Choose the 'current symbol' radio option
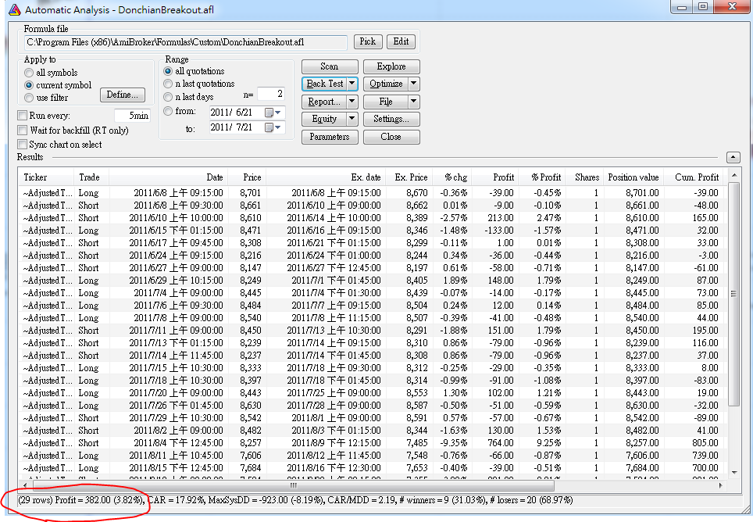Image resolution: width=753 pixels, height=522 pixels. [x=29, y=85]
